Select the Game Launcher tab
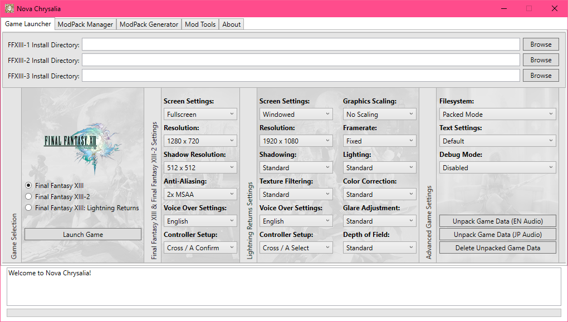 pos(28,23)
